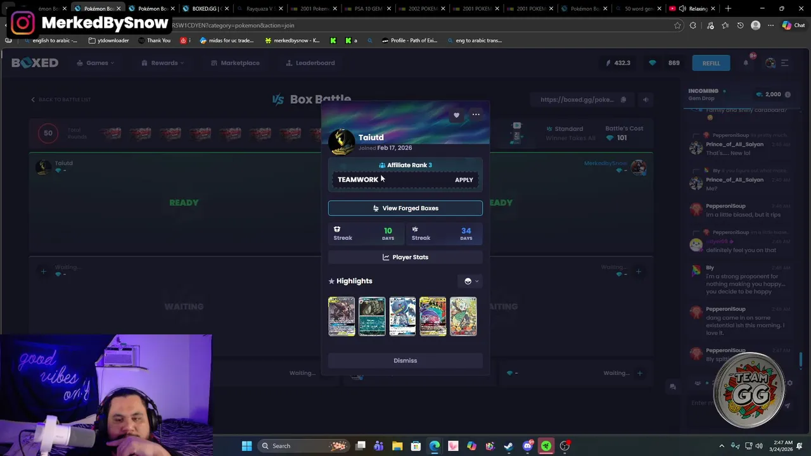Open the Profile - Path of Exile bookmark
811x456 pixels.
tap(410, 41)
